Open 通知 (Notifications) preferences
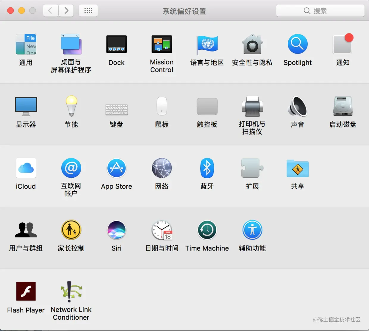 [343, 44]
